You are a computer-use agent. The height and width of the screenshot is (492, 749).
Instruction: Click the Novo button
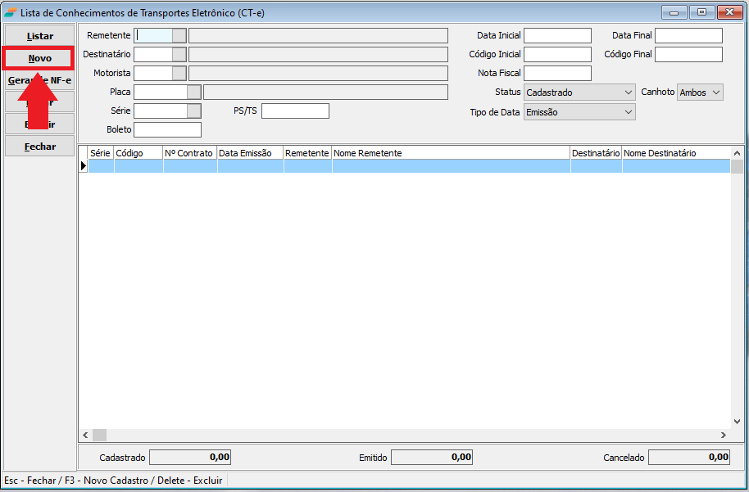pos(39,58)
